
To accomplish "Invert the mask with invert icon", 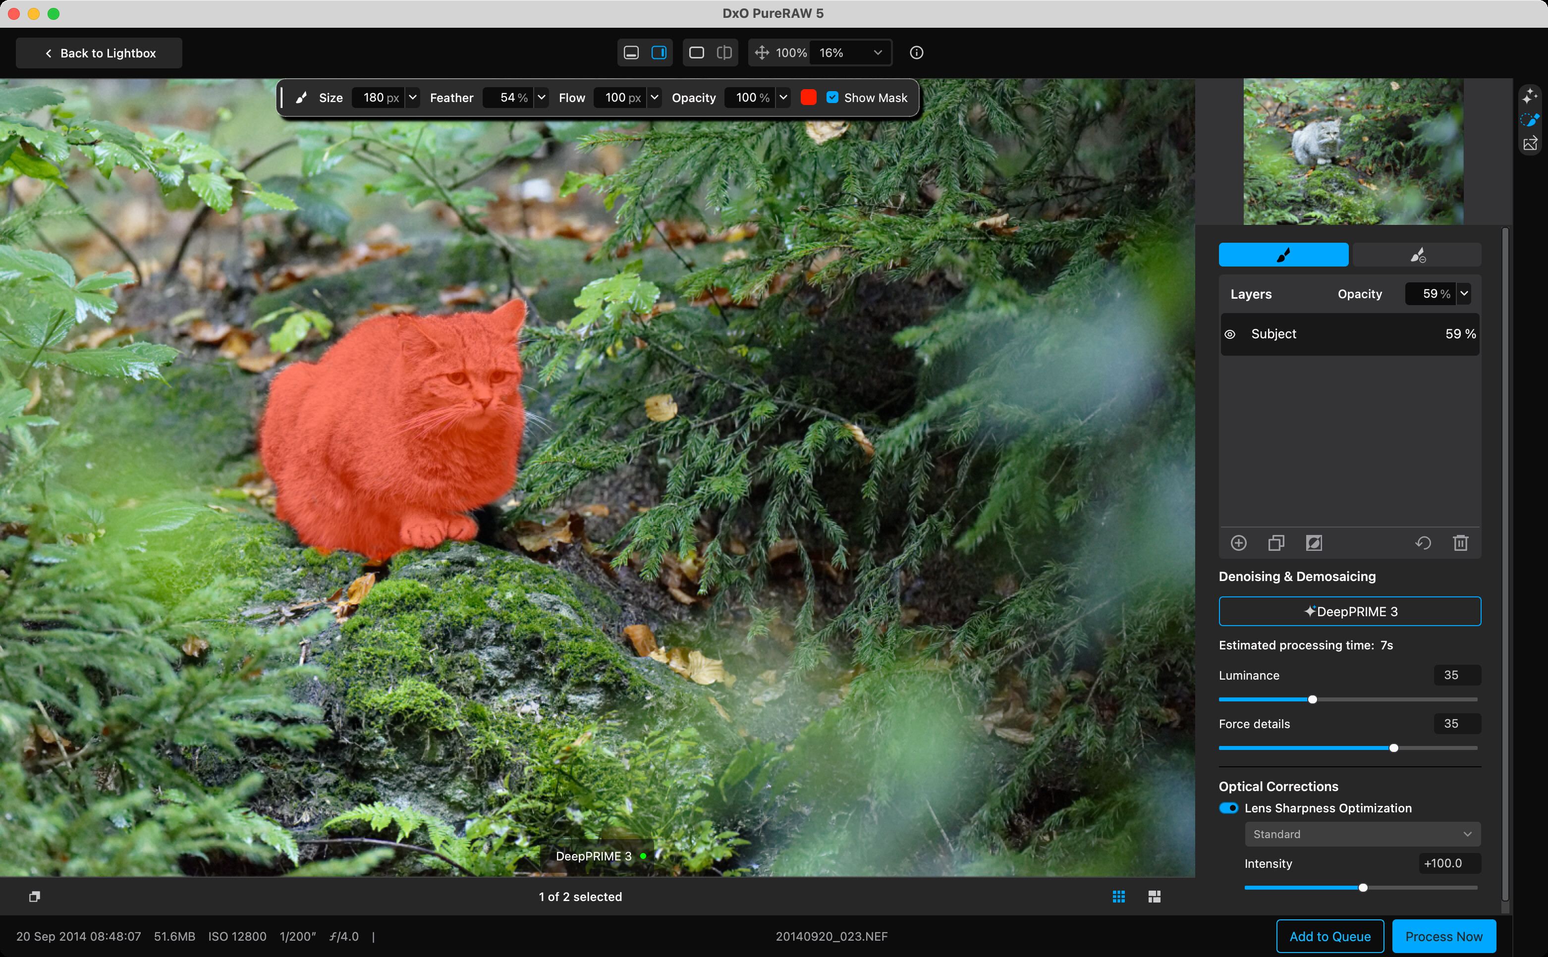I will click(x=1314, y=543).
